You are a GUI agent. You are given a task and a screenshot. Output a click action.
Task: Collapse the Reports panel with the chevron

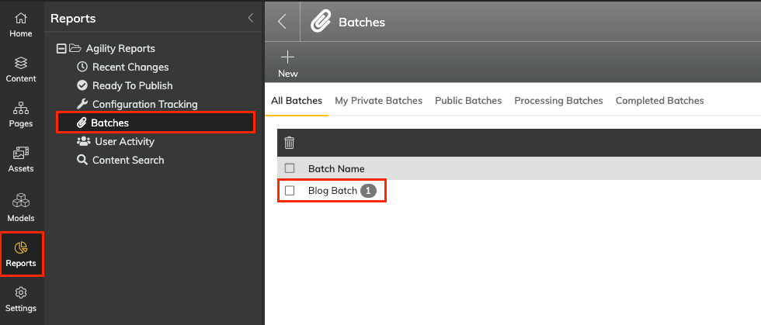(x=250, y=19)
